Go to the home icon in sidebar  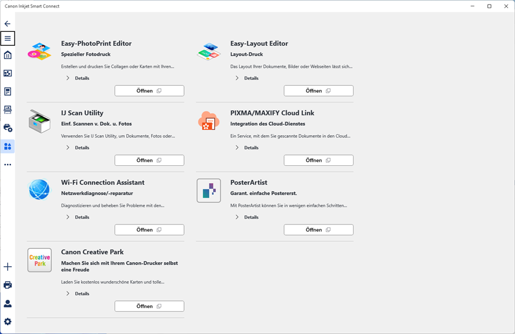point(8,55)
